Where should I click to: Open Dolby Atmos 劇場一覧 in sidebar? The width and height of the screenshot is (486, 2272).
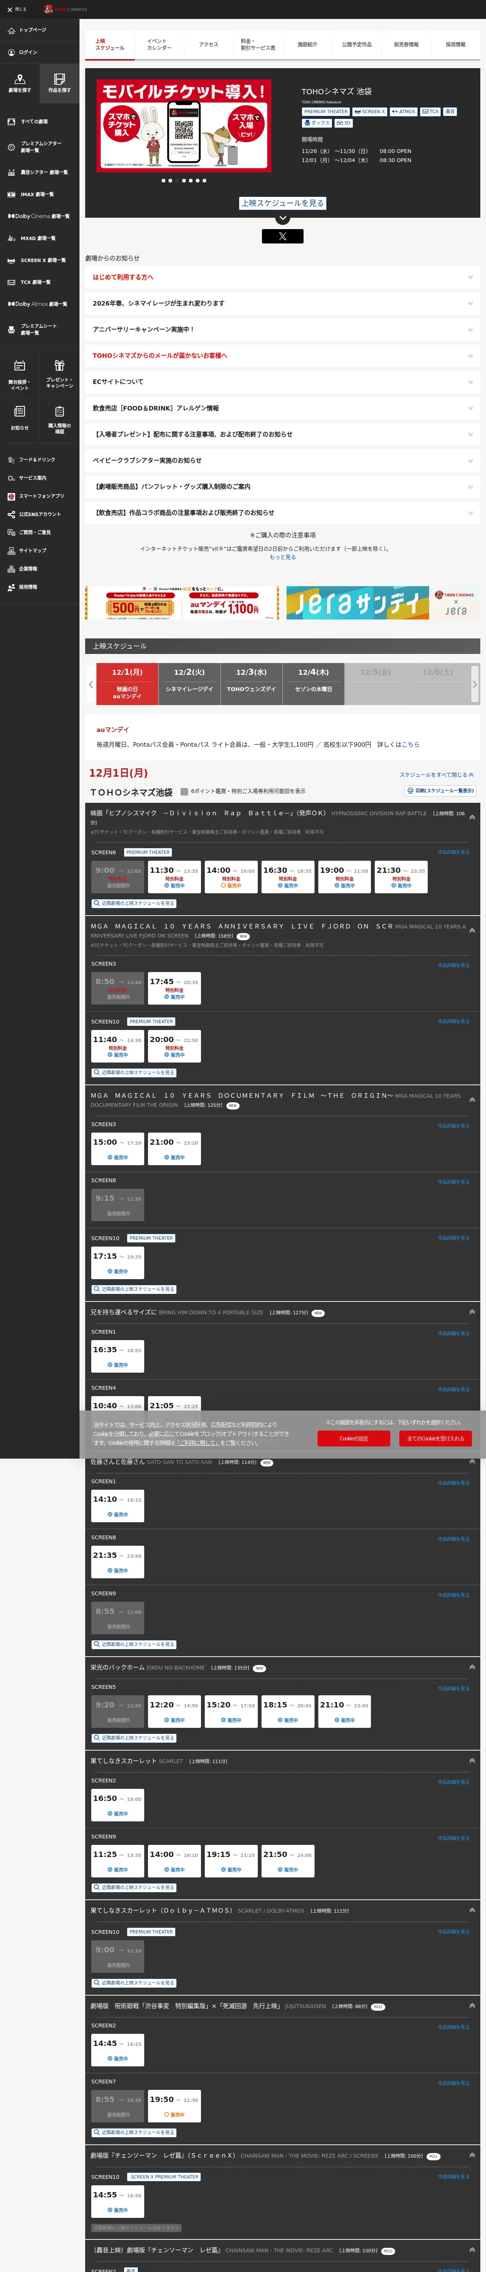click(40, 304)
